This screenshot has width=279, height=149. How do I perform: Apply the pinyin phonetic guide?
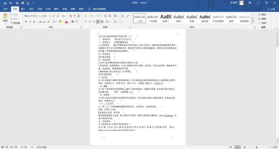pyautogui.click(x=75, y=16)
